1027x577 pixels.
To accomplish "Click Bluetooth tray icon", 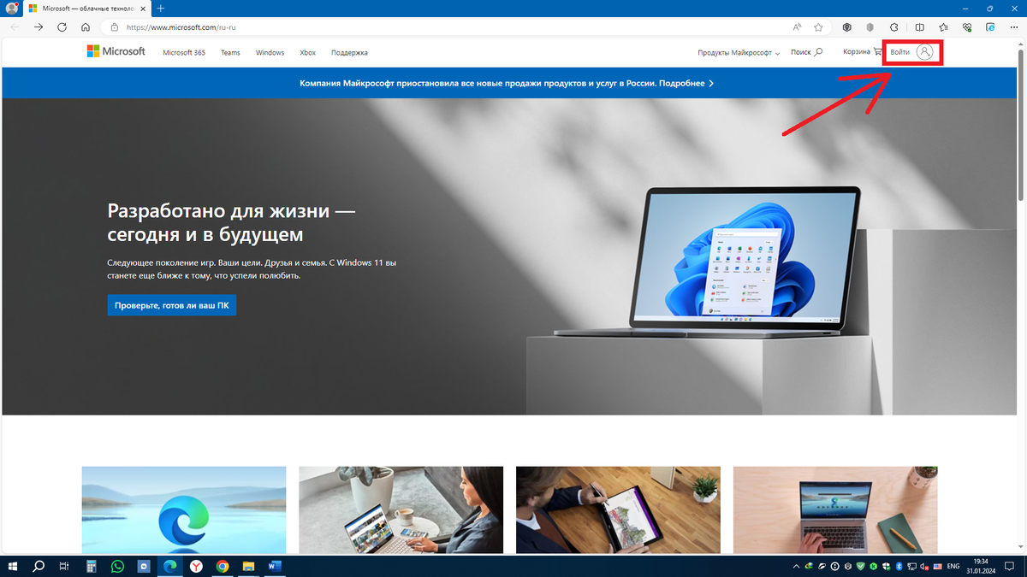I will pyautogui.click(x=899, y=566).
